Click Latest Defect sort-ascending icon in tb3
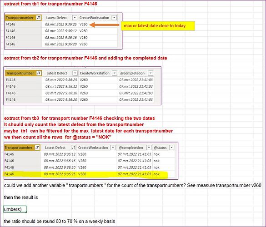Viewport: 266px width, 227px height. click(x=74, y=148)
